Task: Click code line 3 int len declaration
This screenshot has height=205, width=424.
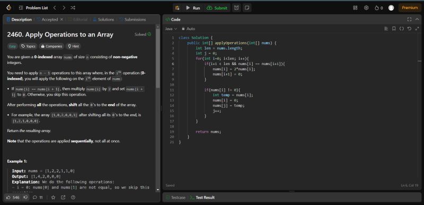Action: point(219,48)
